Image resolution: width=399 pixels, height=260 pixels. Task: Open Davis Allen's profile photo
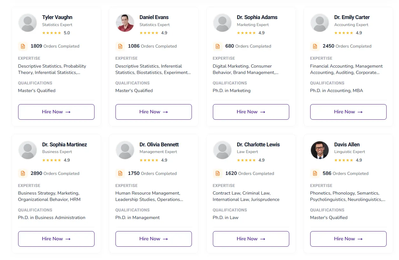point(319,150)
